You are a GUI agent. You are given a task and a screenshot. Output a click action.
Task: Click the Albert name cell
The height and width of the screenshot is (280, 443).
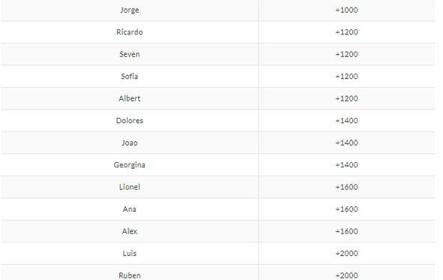click(129, 98)
